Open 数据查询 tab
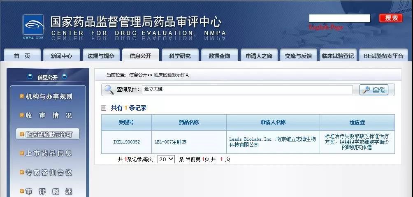The height and width of the screenshot is (197, 413). coord(219,56)
